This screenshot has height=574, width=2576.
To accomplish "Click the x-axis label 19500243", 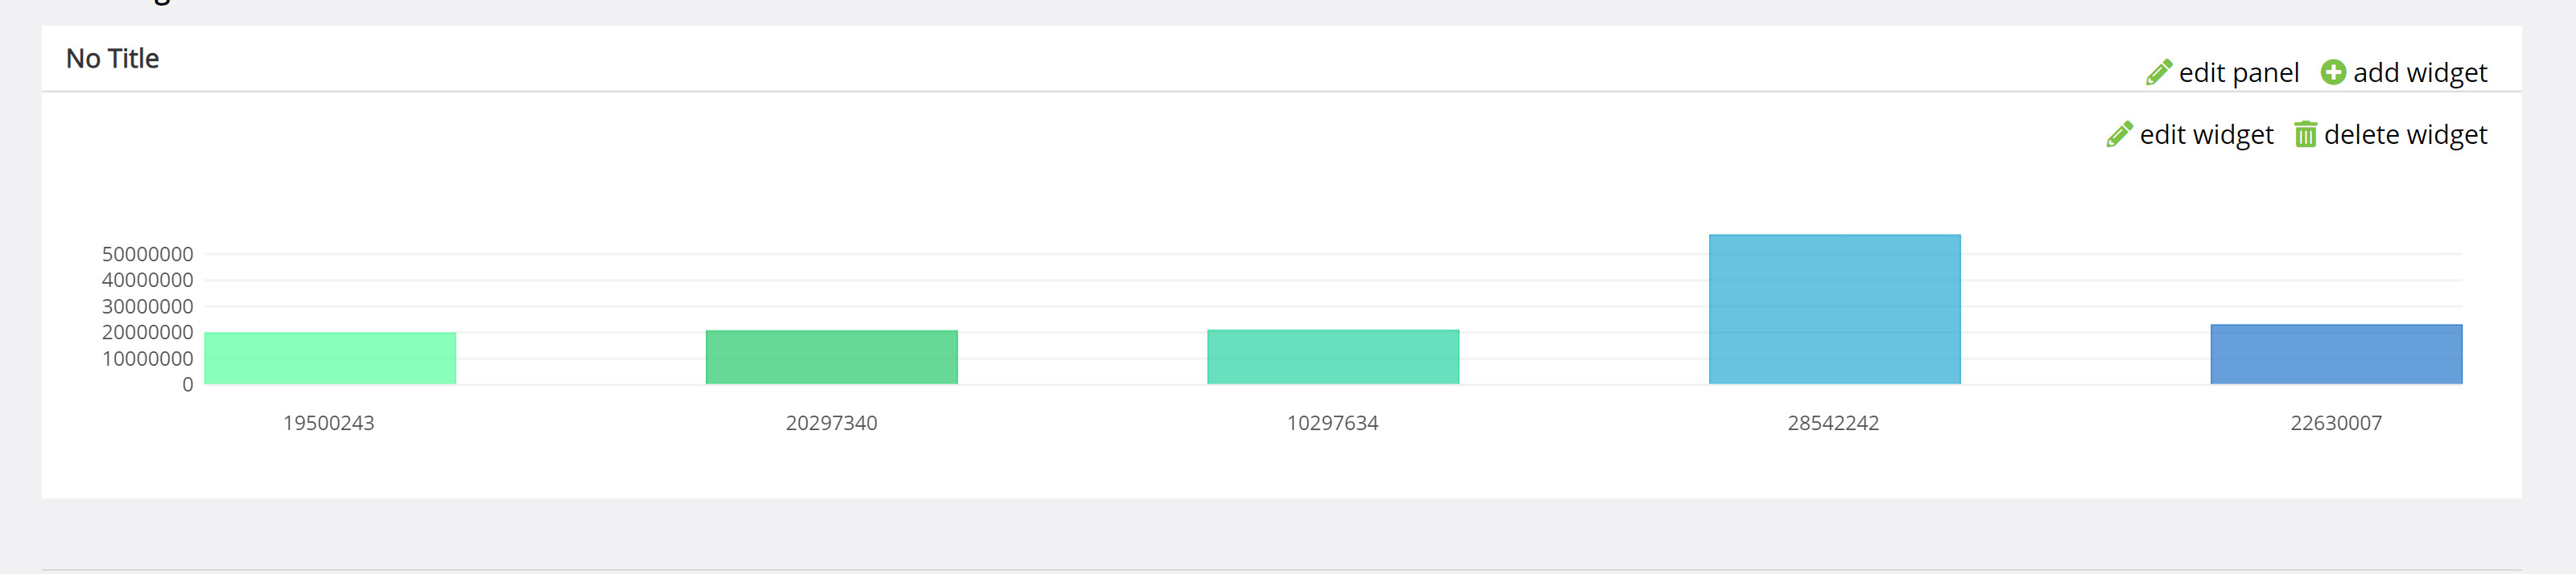I will click(x=329, y=423).
